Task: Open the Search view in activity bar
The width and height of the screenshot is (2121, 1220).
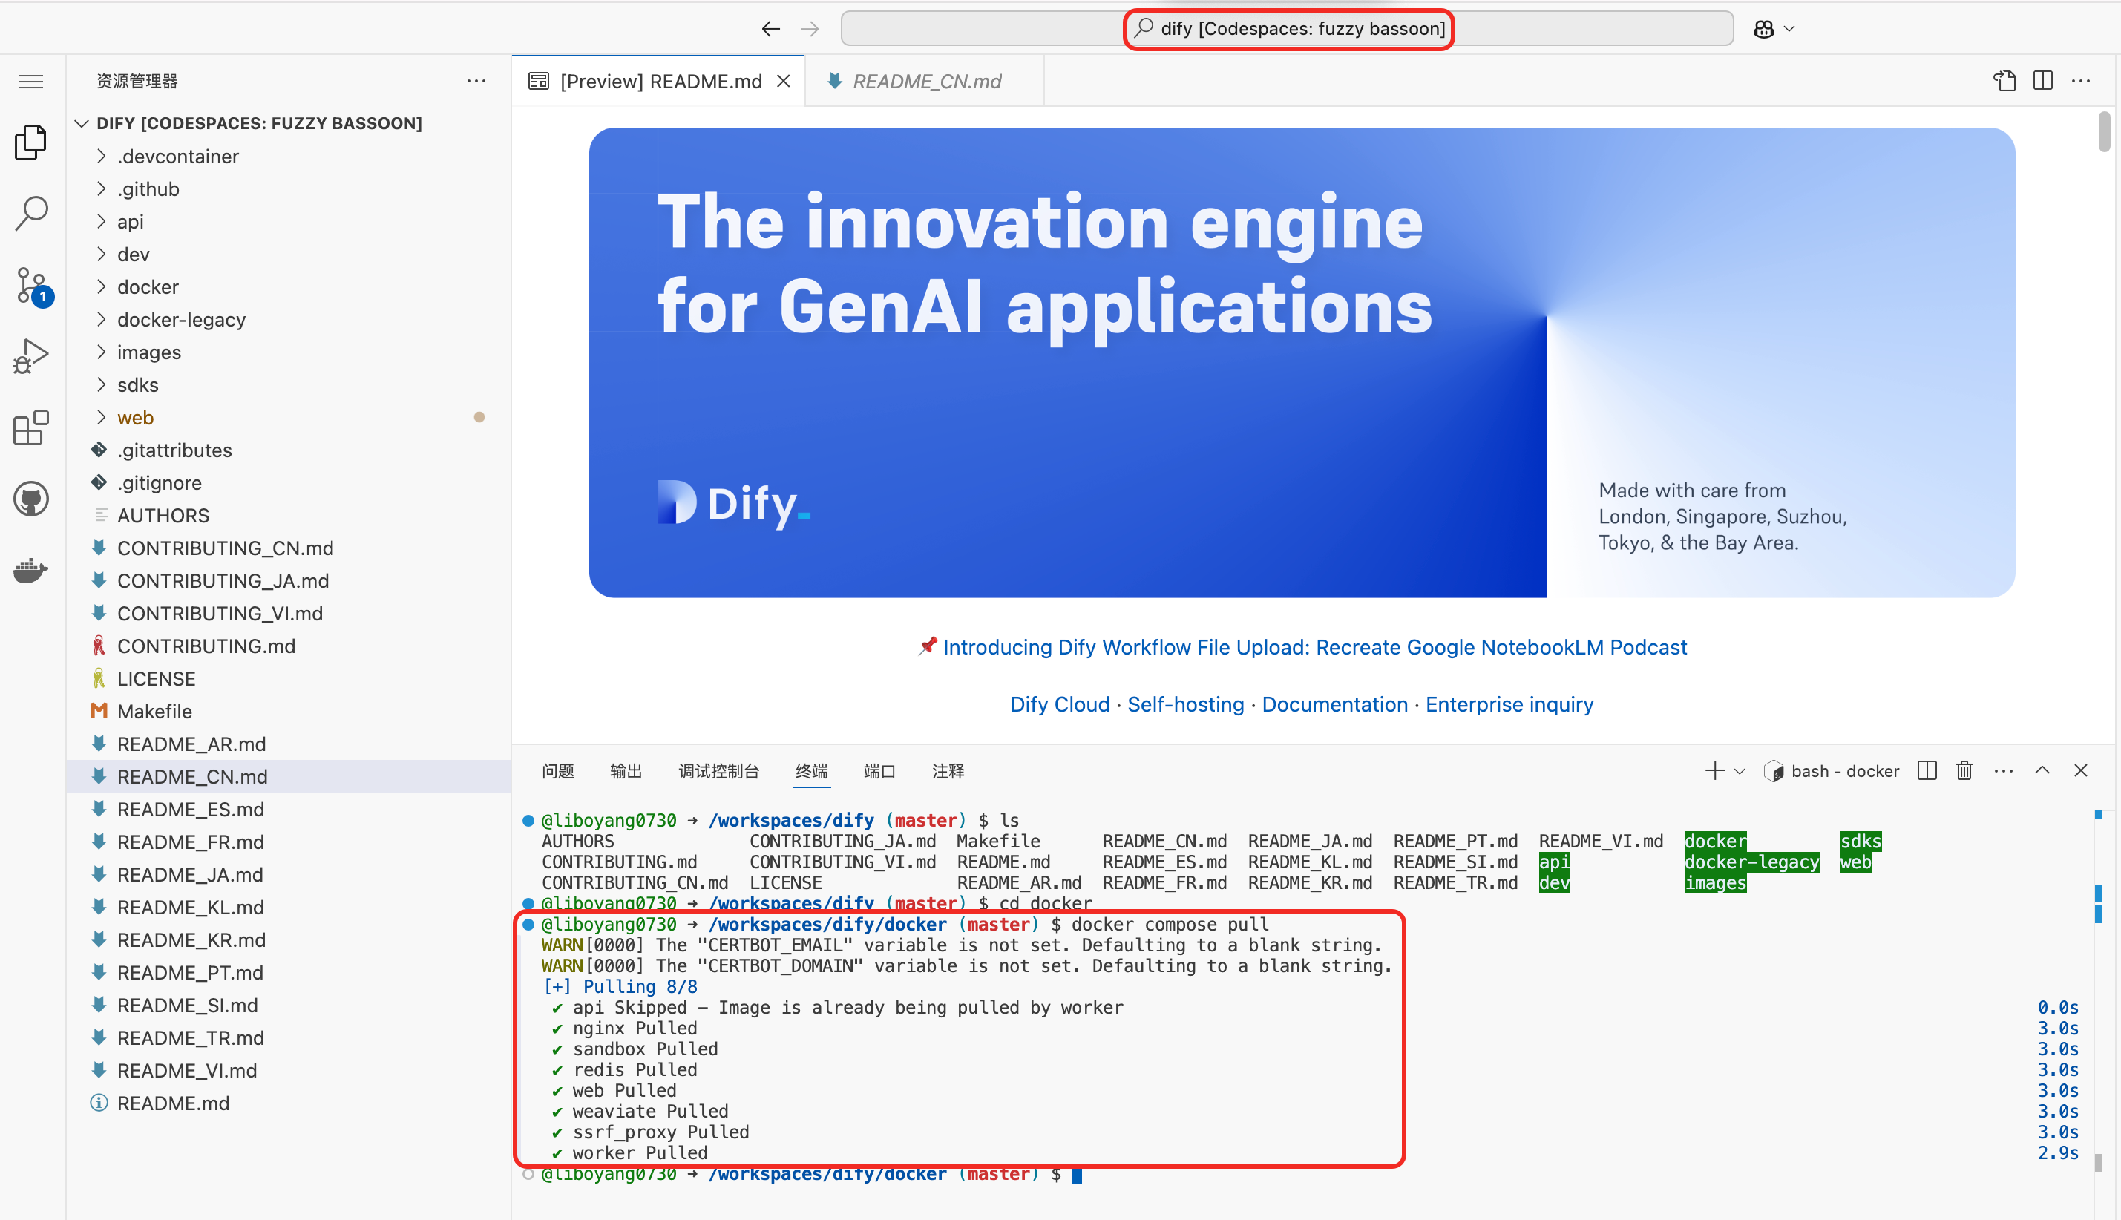Action: (32, 213)
